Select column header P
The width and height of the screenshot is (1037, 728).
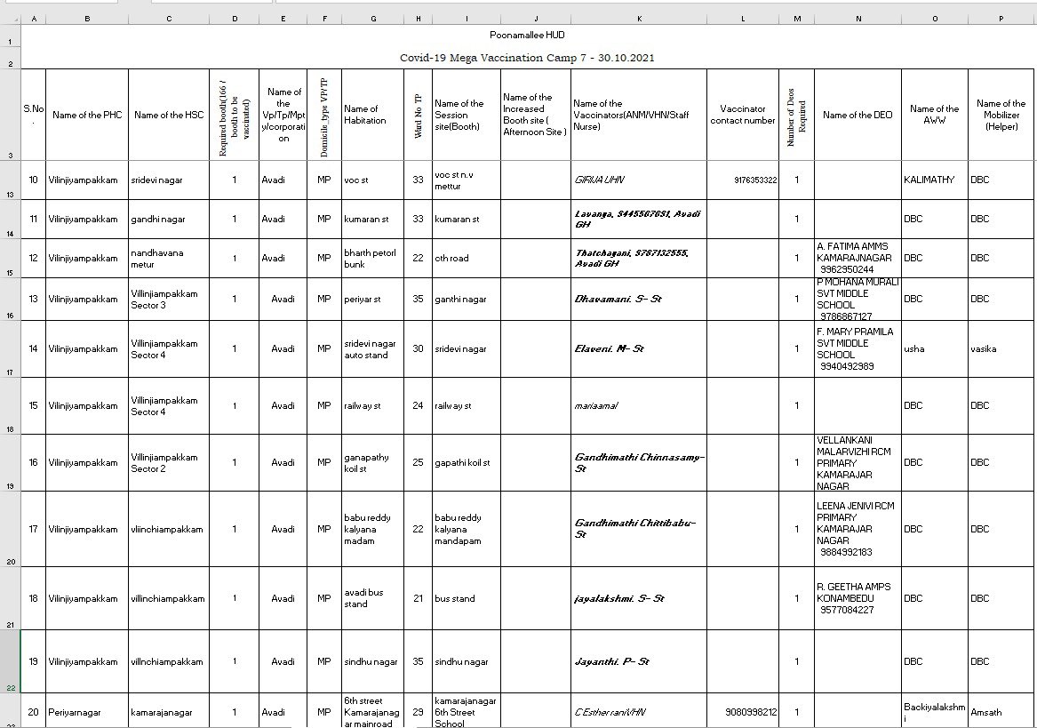[x=1001, y=19]
